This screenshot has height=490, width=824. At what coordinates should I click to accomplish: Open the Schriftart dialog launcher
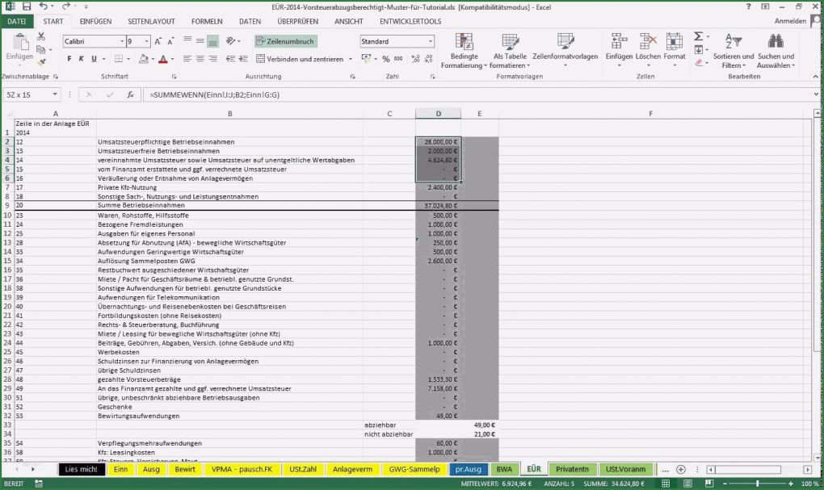tap(174, 76)
